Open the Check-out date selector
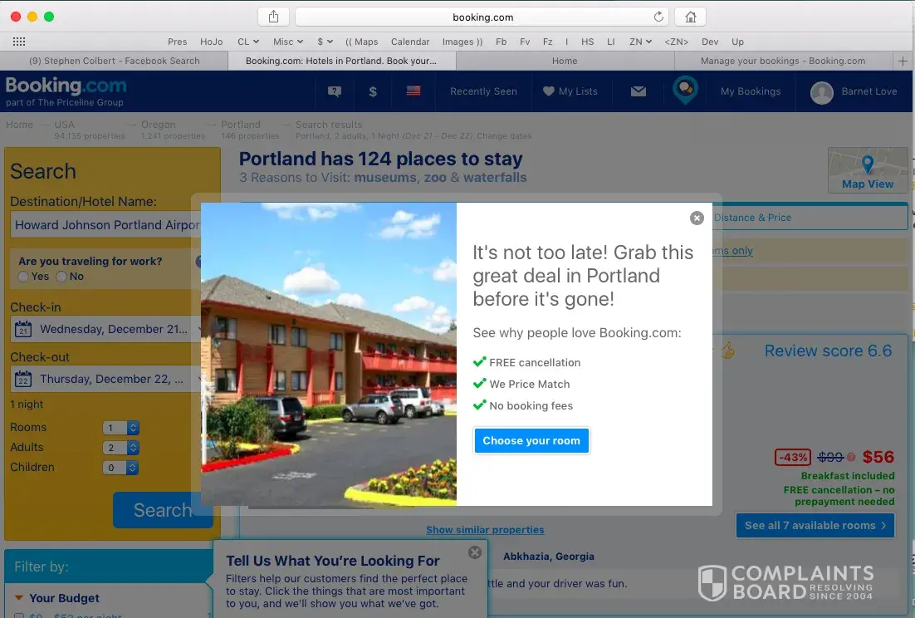The height and width of the screenshot is (618, 915). [x=107, y=380]
